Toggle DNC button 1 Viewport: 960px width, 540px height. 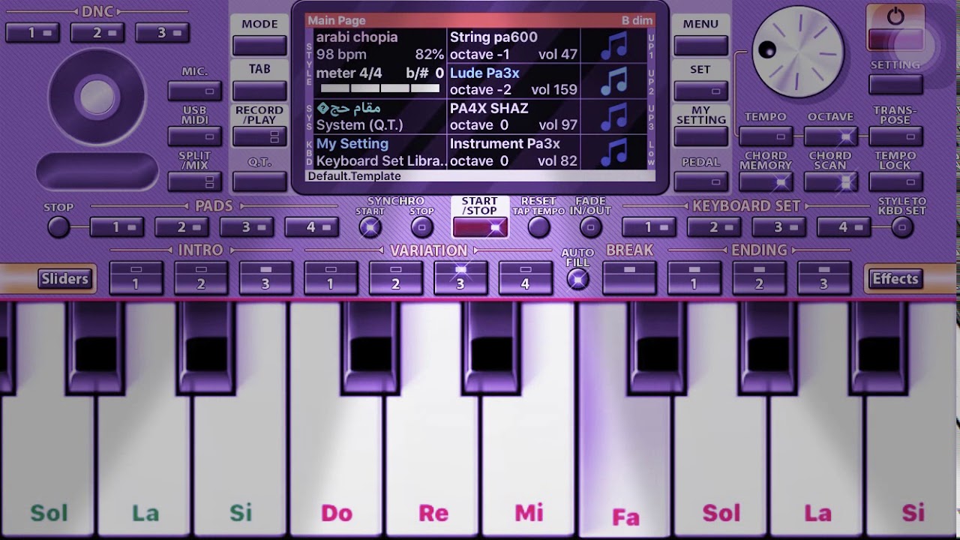tap(32, 33)
